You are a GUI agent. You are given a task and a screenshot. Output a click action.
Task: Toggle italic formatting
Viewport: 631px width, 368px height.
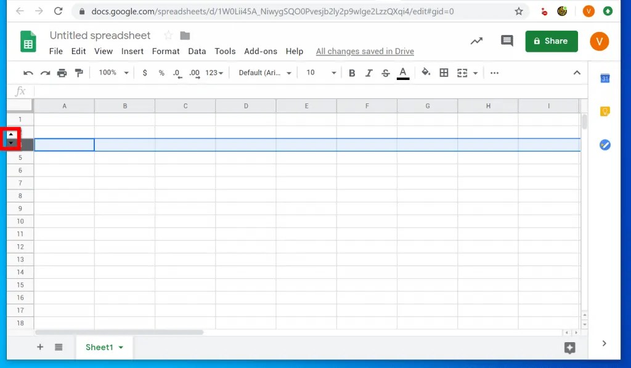click(368, 73)
